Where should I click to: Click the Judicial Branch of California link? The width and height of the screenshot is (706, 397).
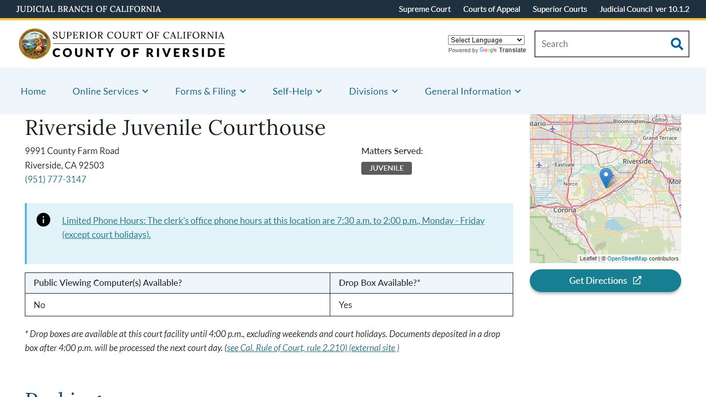88,9
